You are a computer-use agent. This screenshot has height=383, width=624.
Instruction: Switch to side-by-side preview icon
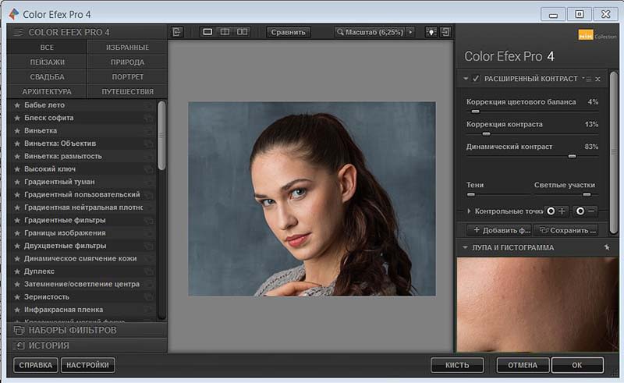(x=243, y=32)
